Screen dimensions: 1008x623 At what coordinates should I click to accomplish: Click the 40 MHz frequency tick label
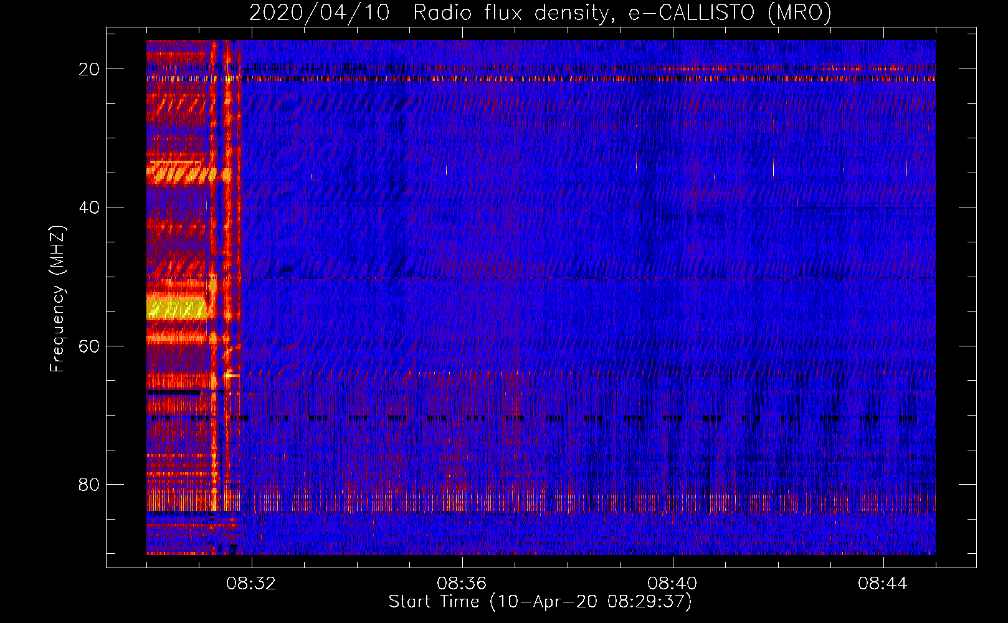coord(89,207)
